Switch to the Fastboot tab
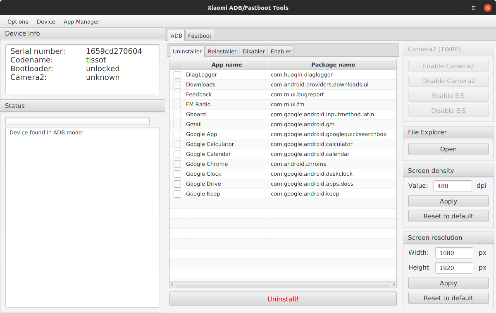 tap(199, 36)
